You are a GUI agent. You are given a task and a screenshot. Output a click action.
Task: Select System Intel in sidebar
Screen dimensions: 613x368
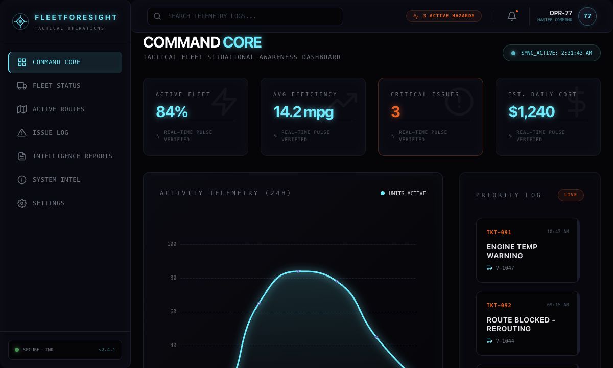(x=65, y=180)
